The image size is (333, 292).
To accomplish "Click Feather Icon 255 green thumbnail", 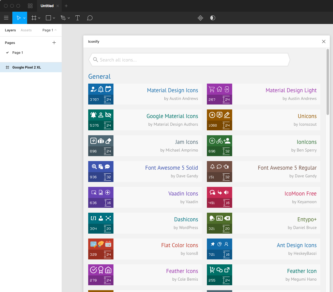I will tap(220, 275).
